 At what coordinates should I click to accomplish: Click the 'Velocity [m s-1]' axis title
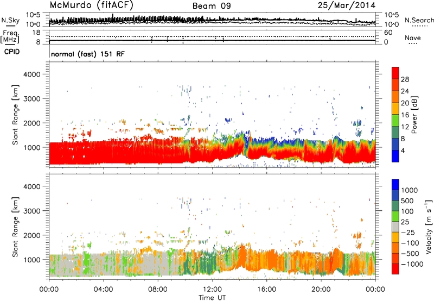pos(429,227)
